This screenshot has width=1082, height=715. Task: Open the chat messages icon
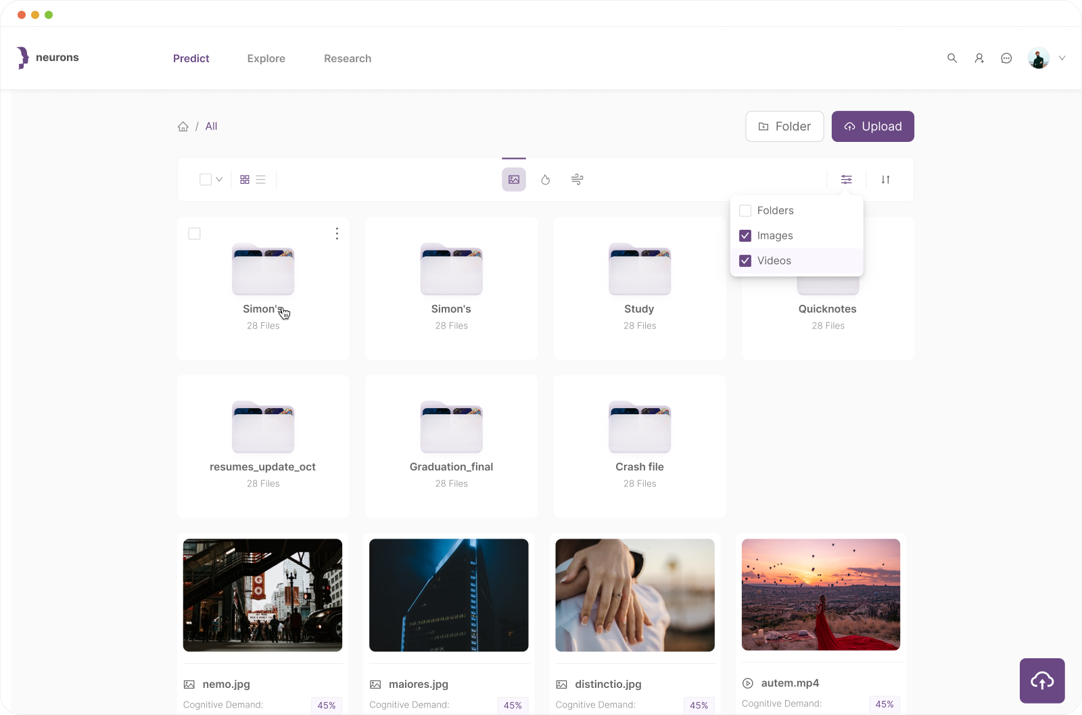pyautogui.click(x=1006, y=58)
